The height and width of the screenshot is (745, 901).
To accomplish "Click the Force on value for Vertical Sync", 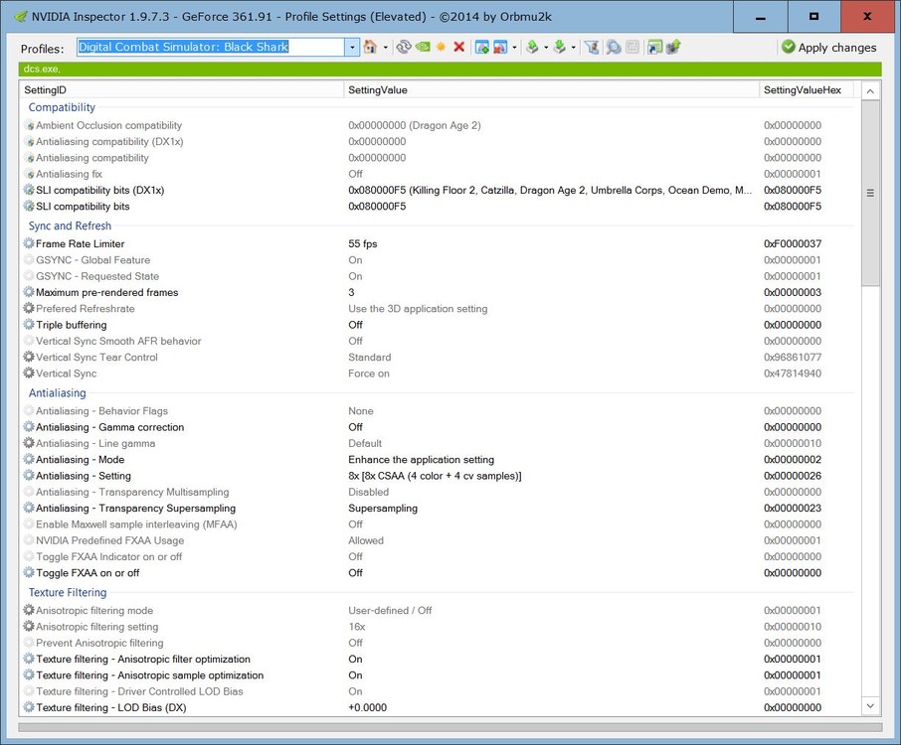I will (369, 373).
